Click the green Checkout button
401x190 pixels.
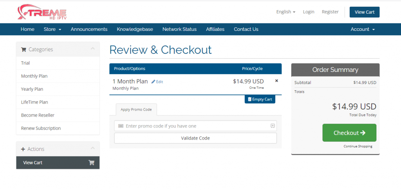[349, 133]
